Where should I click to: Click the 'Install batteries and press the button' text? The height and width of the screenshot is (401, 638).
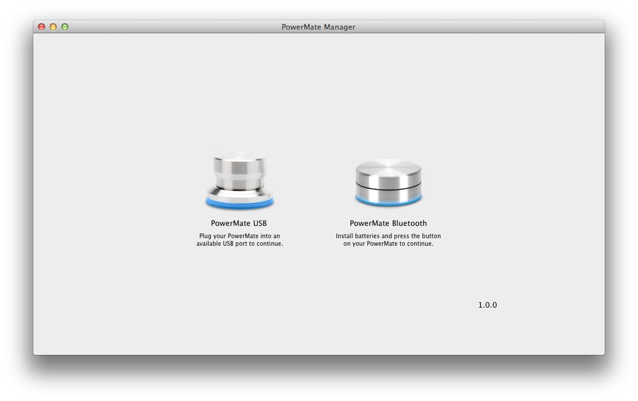pyautogui.click(x=388, y=236)
